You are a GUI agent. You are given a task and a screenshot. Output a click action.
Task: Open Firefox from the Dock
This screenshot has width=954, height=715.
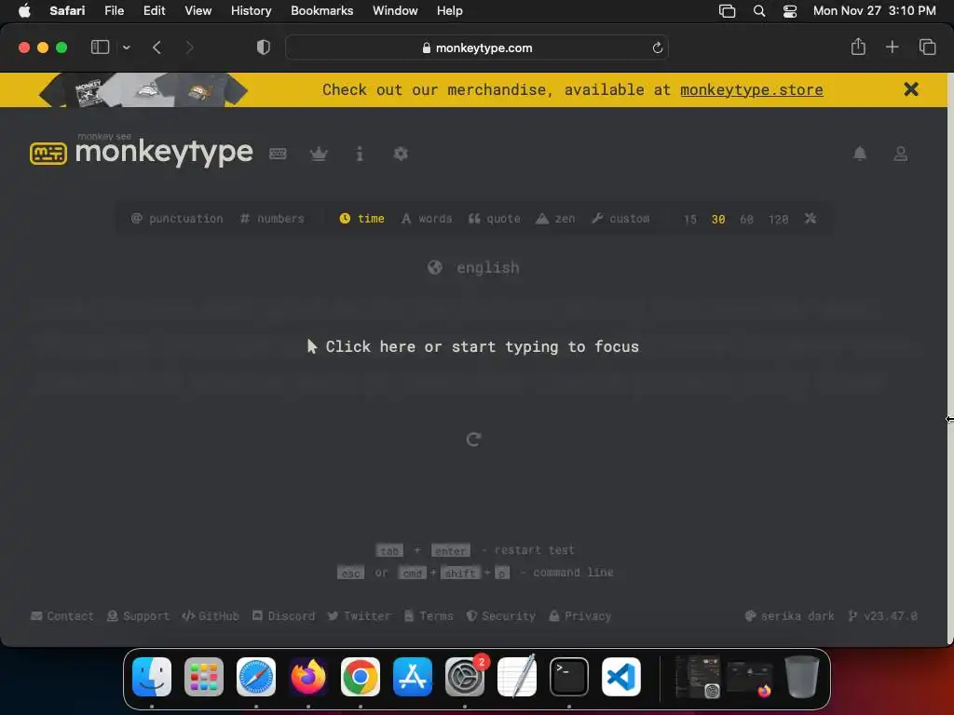pyautogui.click(x=308, y=677)
